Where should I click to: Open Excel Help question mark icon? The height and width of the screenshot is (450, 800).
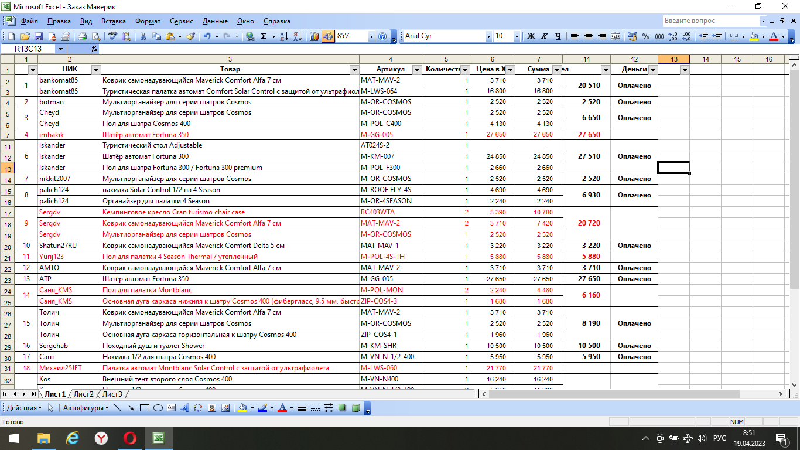click(382, 36)
